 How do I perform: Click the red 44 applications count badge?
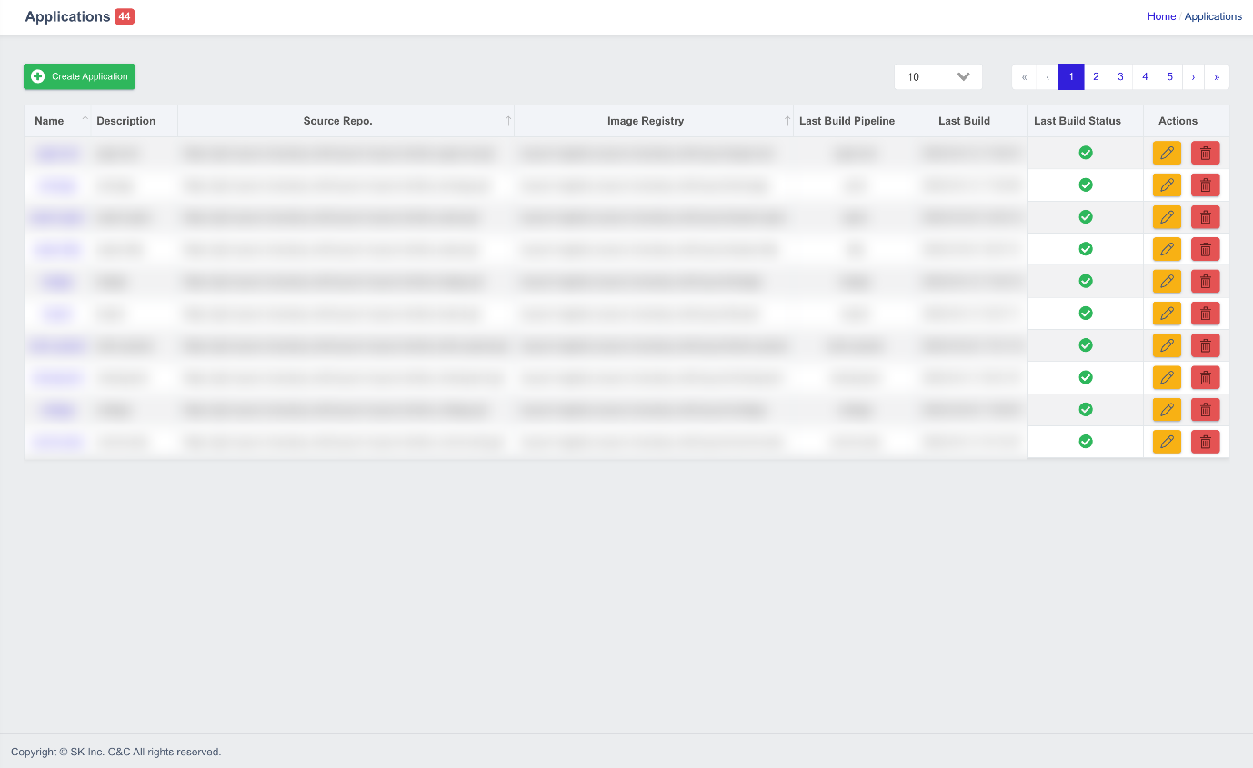pos(125,16)
